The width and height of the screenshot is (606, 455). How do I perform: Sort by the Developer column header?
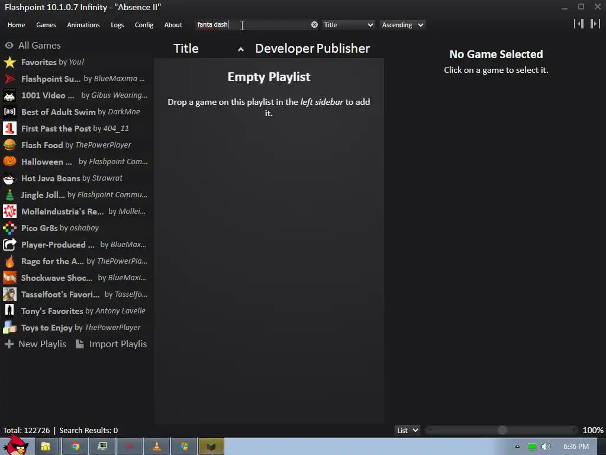285,49
